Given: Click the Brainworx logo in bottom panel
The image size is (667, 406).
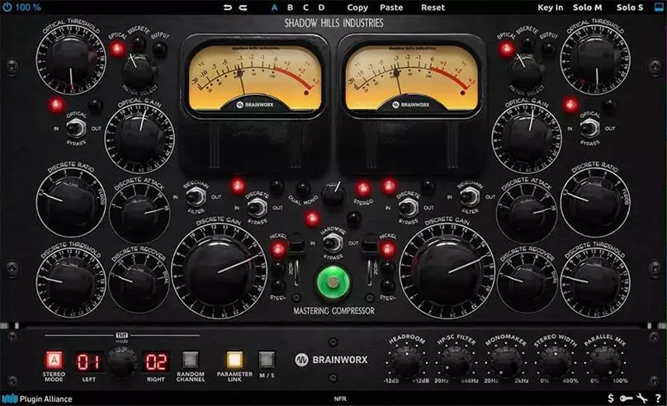Looking at the screenshot, I should (331, 360).
